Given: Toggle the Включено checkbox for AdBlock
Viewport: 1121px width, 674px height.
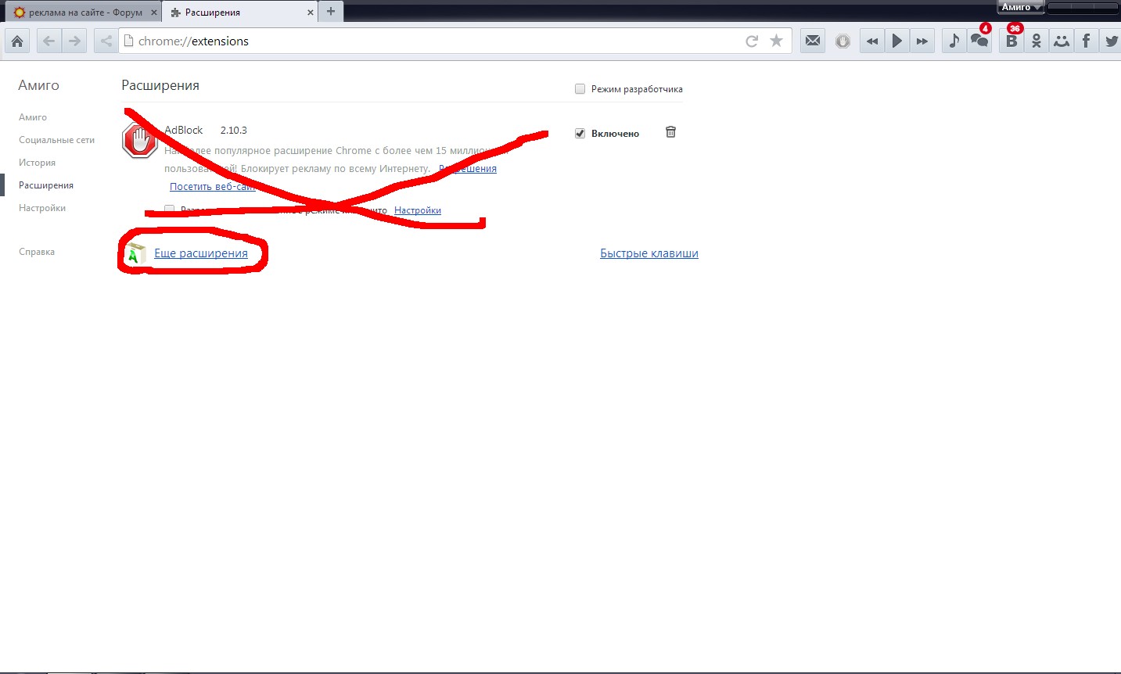Looking at the screenshot, I should 580,134.
